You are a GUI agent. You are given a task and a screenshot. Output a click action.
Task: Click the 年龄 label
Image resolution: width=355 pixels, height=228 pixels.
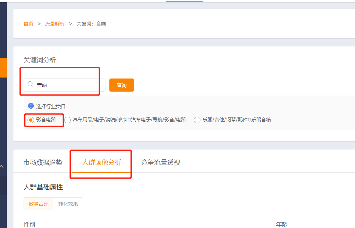(282, 224)
